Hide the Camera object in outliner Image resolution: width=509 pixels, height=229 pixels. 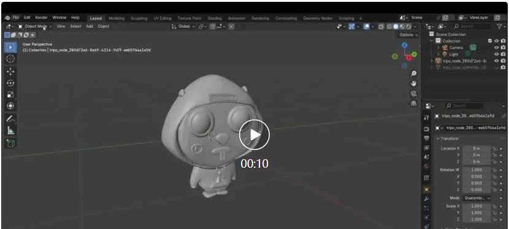[496, 48]
